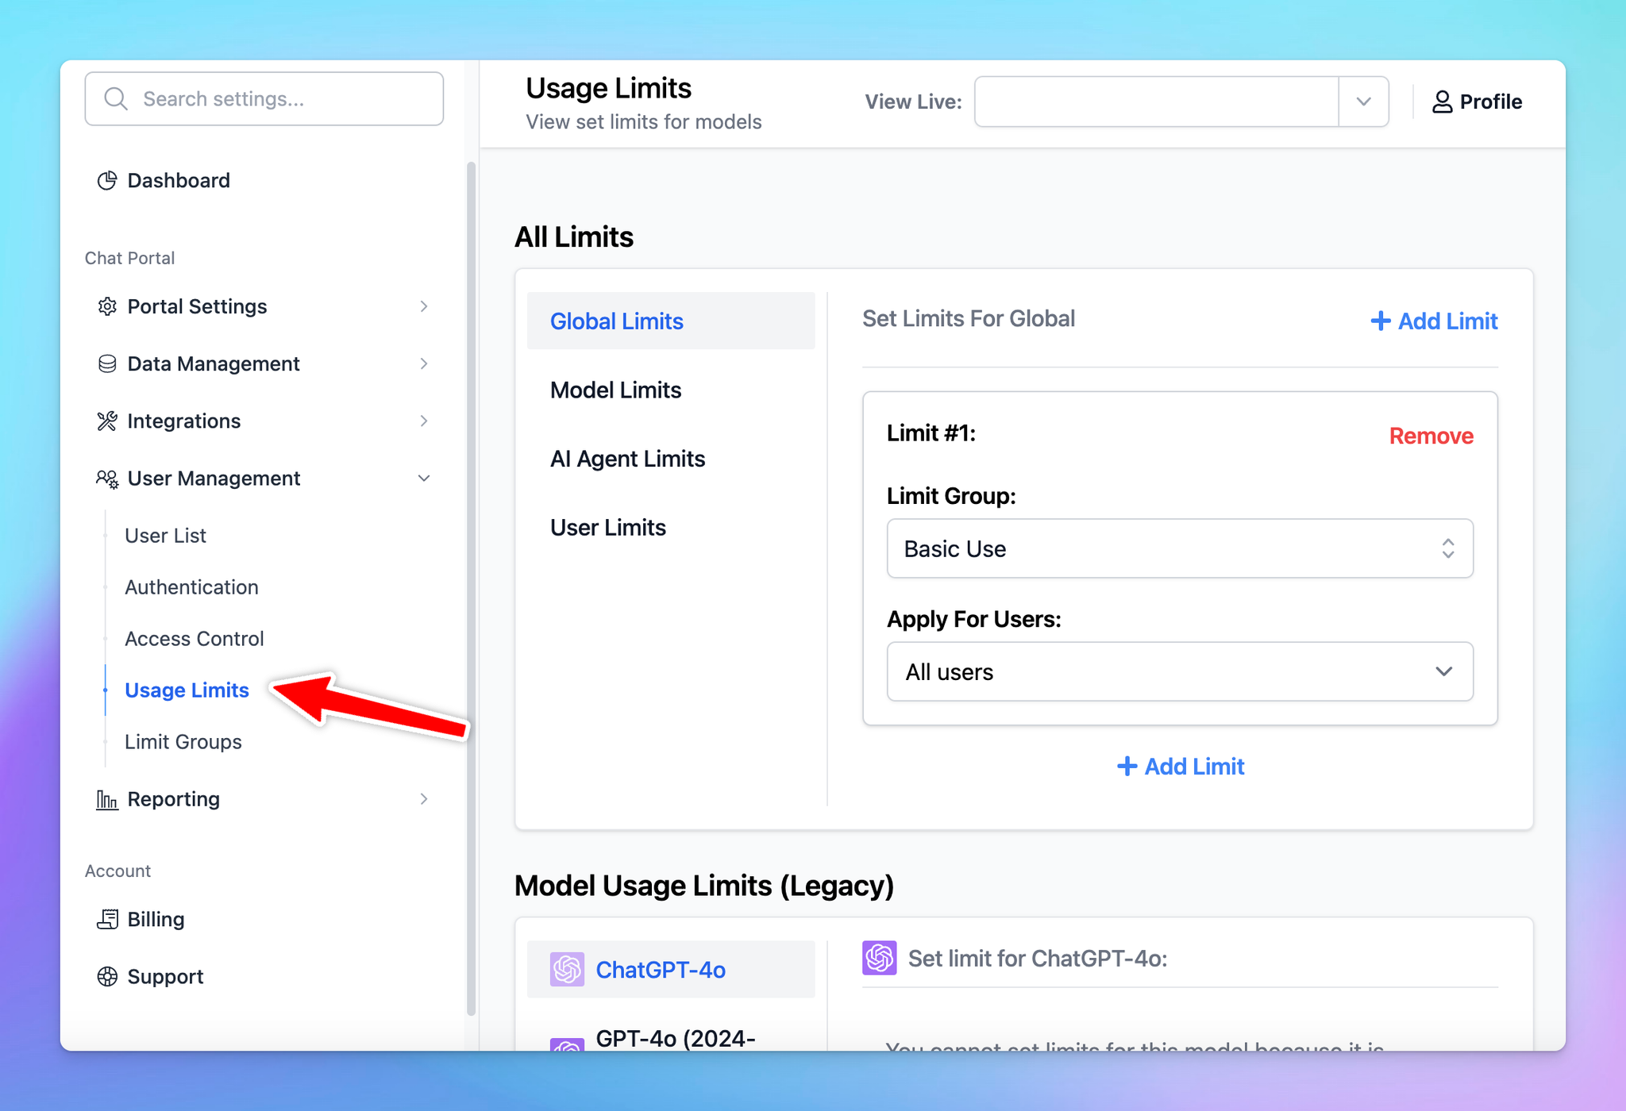Viewport: 1626px width, 1111px height.
Task: Open Dashboard from the sidebar
Action: 179,181
